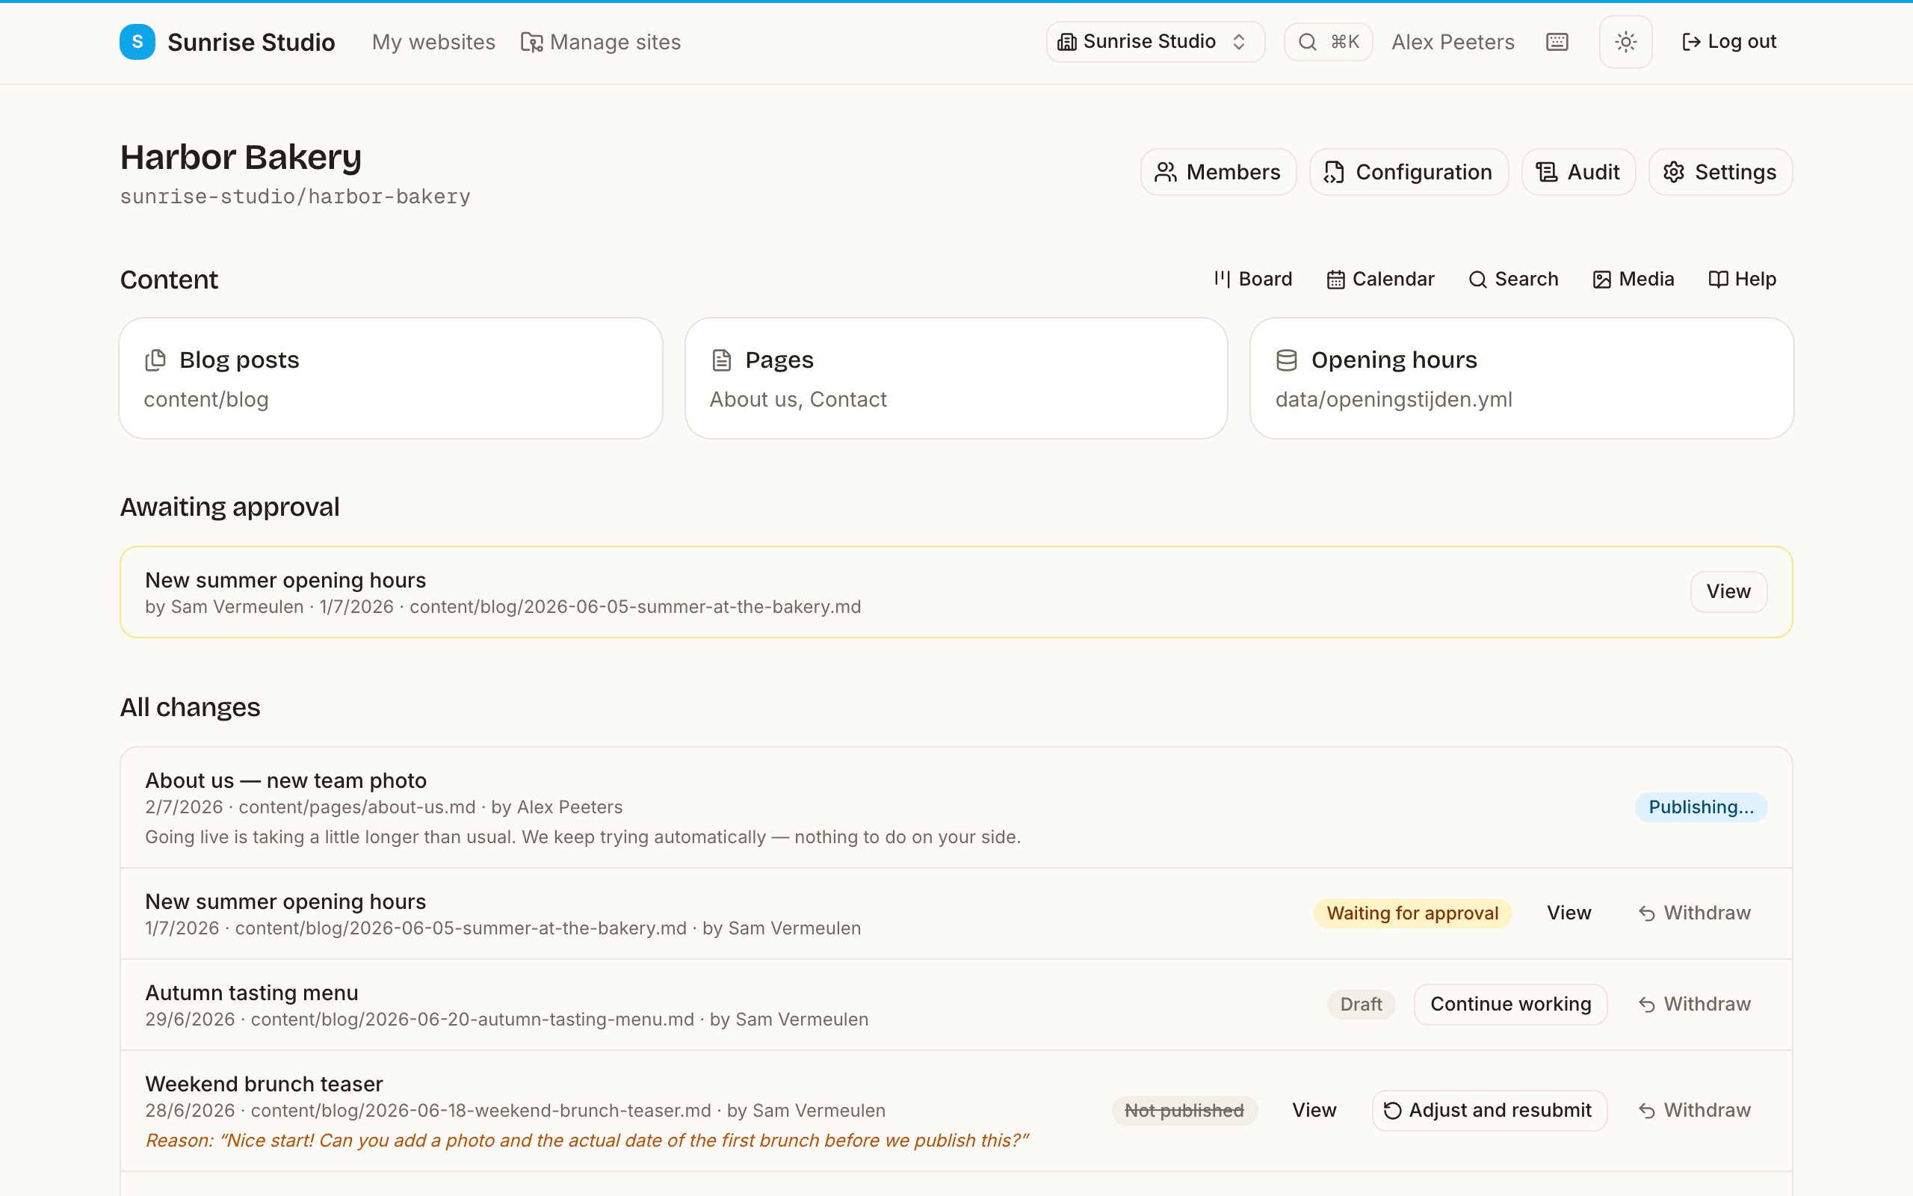
Task: Click Adjust and resubmit for brunch teaser
Action: pos(1489,1111)
